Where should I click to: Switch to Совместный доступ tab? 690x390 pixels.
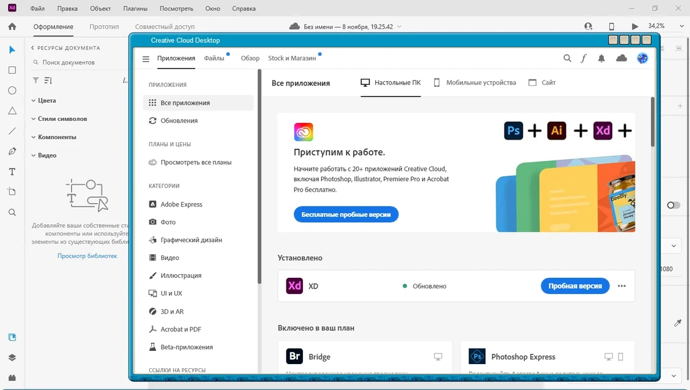(x=165, y=26)
